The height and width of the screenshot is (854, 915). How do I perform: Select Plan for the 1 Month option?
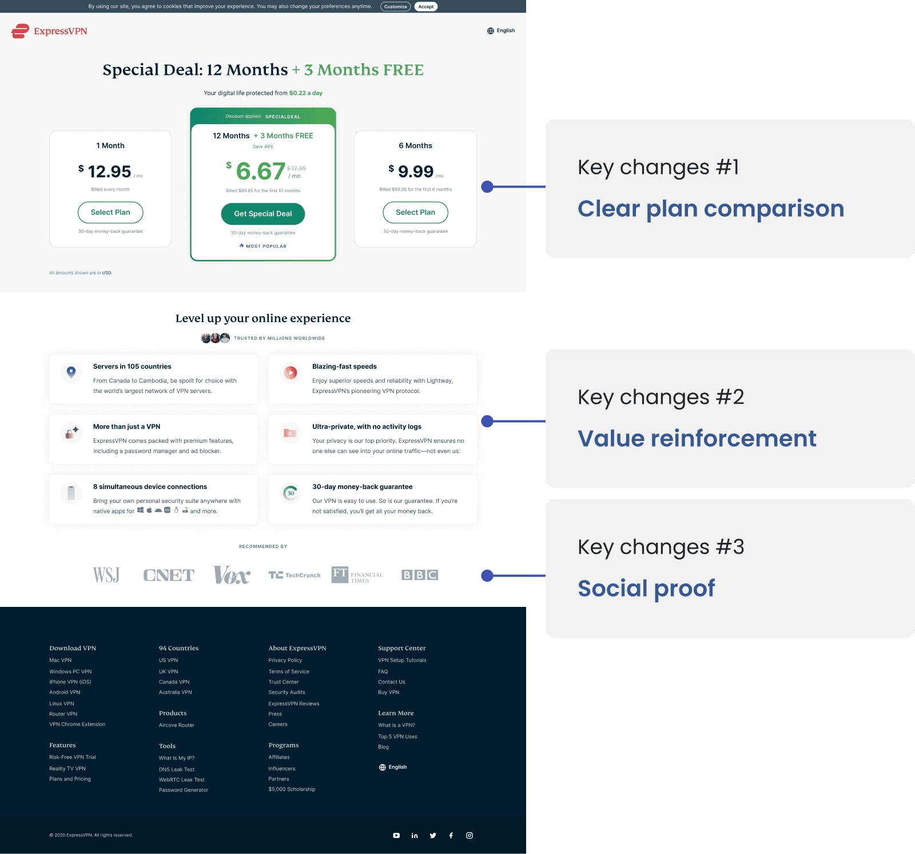click(110, 212)
